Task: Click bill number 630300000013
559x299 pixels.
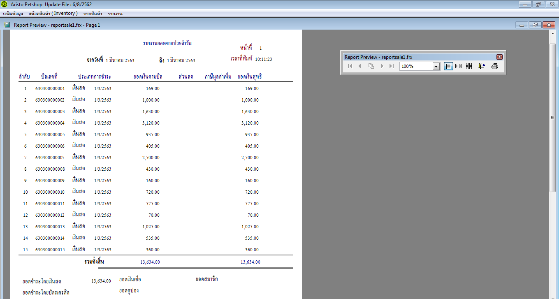Action: 50,227
